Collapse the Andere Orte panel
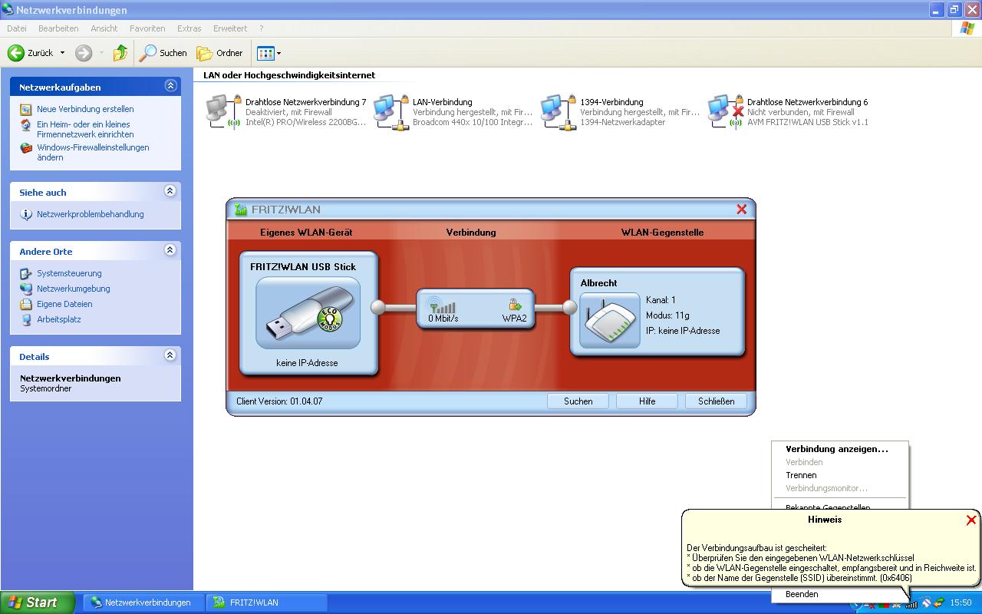The width and height of the screenshot is (982, 614). (x=170, y=250)
